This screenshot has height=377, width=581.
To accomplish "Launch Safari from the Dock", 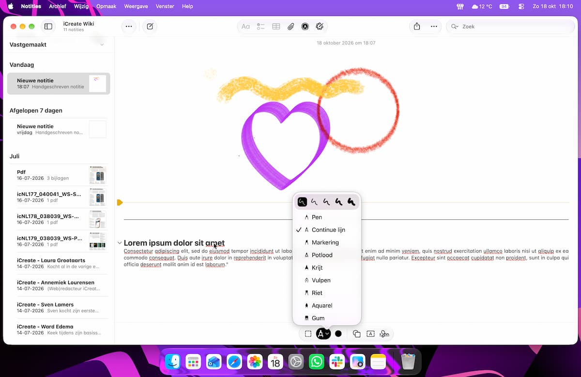I will coord(234,362).
